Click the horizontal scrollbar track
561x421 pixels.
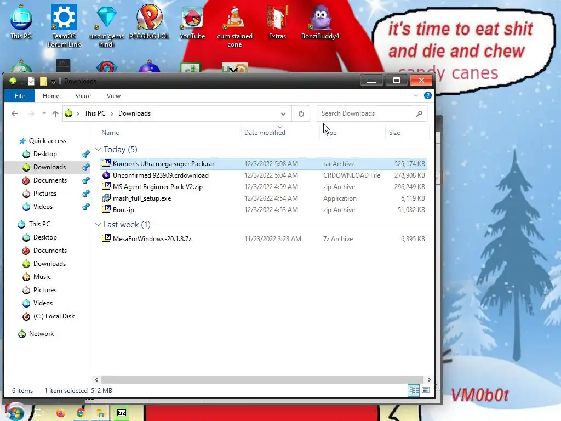[262, 379]
